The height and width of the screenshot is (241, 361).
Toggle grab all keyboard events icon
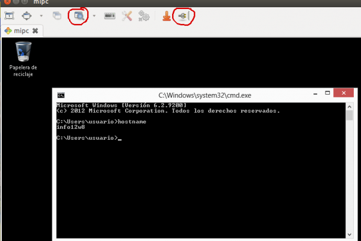(x=110, y=16)
